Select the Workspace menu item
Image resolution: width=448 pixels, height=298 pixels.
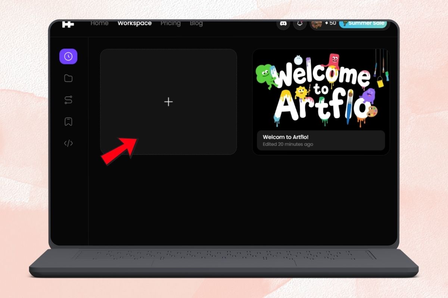(x=134, y=23)
